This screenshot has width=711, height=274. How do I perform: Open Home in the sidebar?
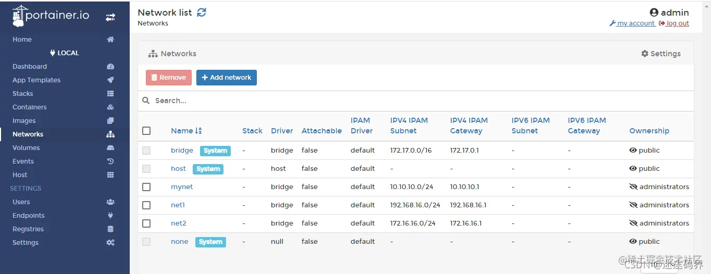pos(22,40)
